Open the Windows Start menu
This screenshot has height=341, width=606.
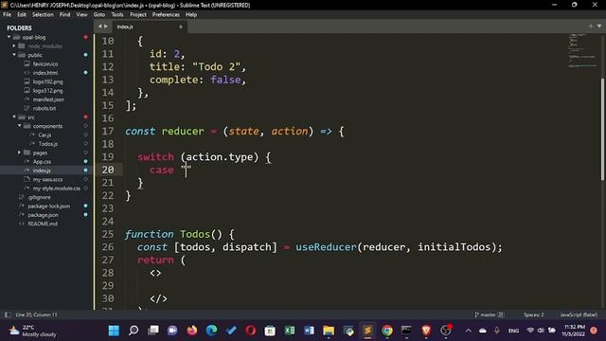(x=114, y=331)
